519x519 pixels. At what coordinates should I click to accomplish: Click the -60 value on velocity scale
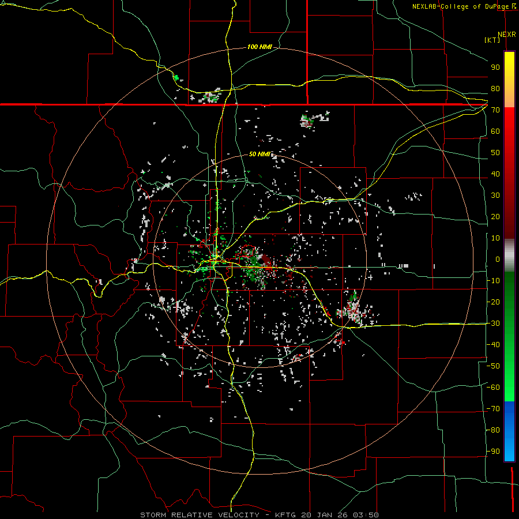(493, 388)
